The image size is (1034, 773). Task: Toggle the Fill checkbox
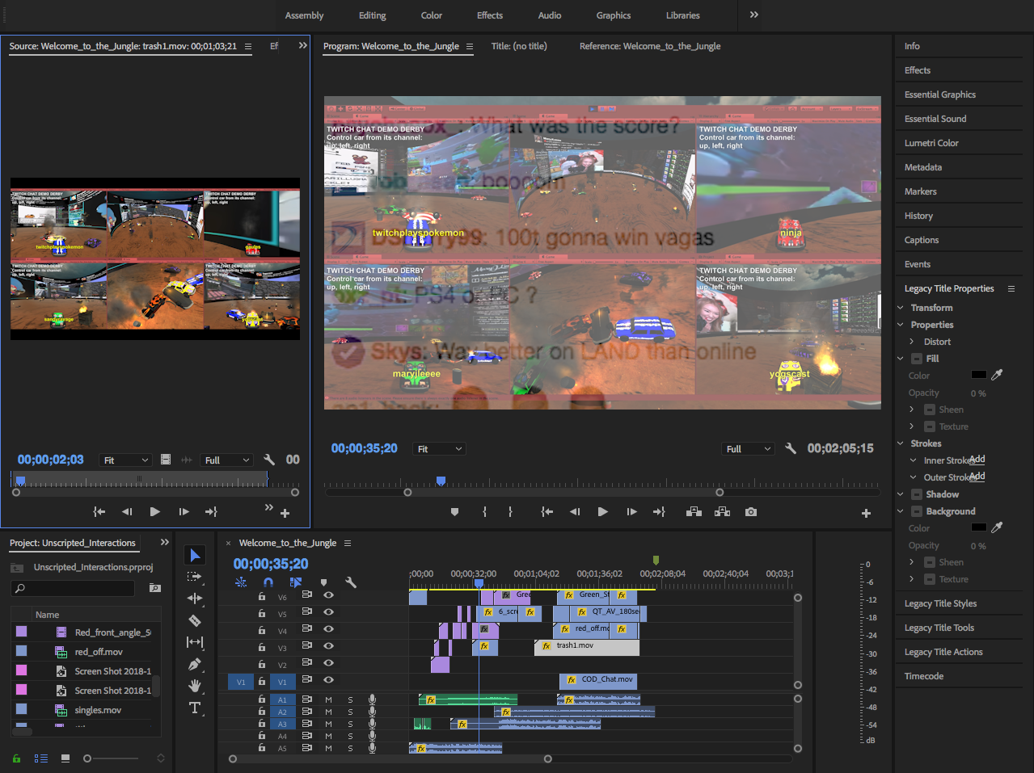coord(917,359)
